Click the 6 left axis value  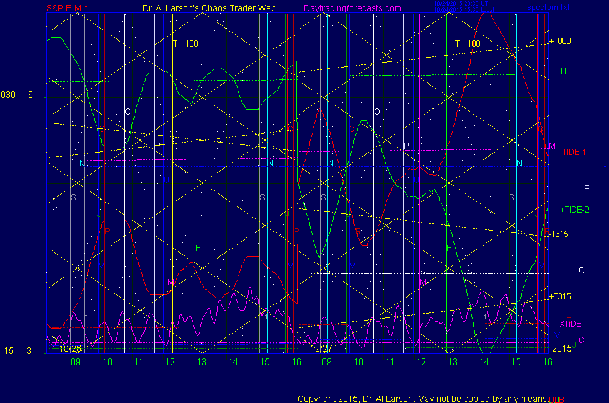pyautogui.click(x=30, y=95)
